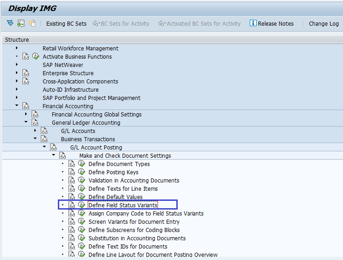Click the Release Notes info icon

pos(253,23)
